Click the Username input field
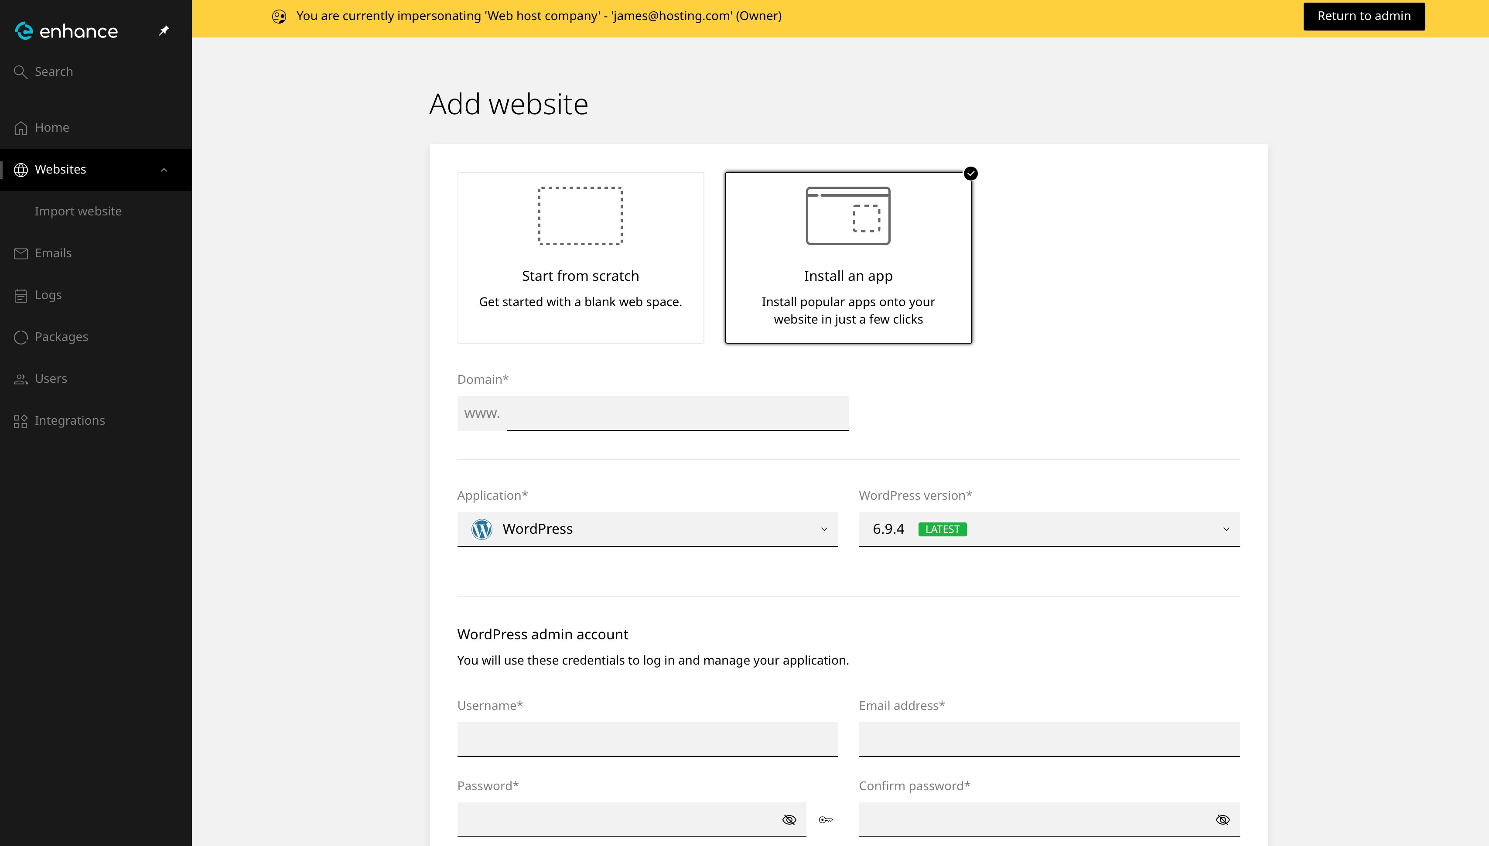Viewport: 1489px width, 846px height. 647,739
